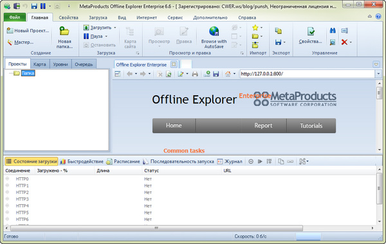Create a folder with Новая папка
This screenshot has height=244, width=386.
64,37
